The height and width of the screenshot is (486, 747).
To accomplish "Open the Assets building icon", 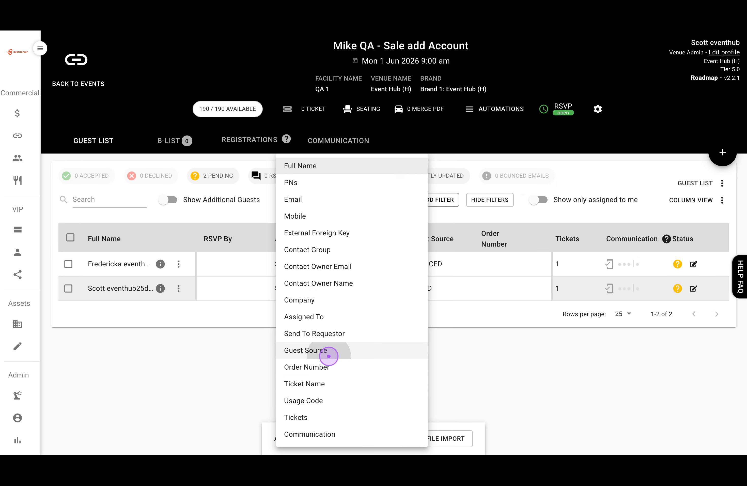I will pyautogui.click(x=18, y=324).
